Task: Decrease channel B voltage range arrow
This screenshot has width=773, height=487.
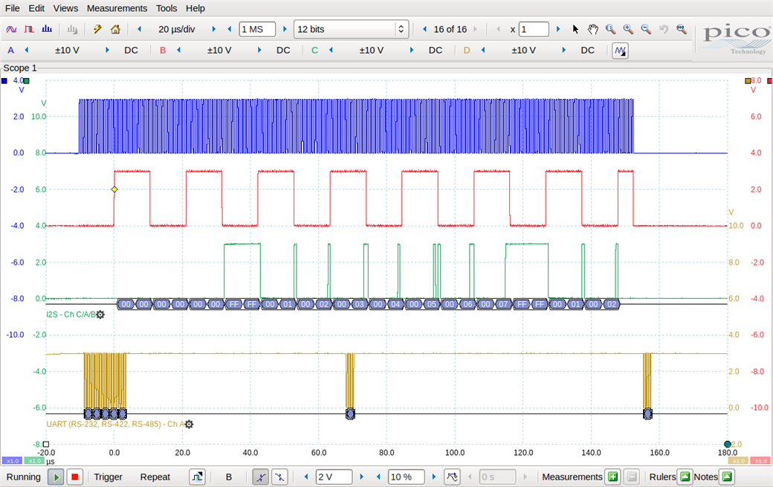Action: (x=178, y=51)
